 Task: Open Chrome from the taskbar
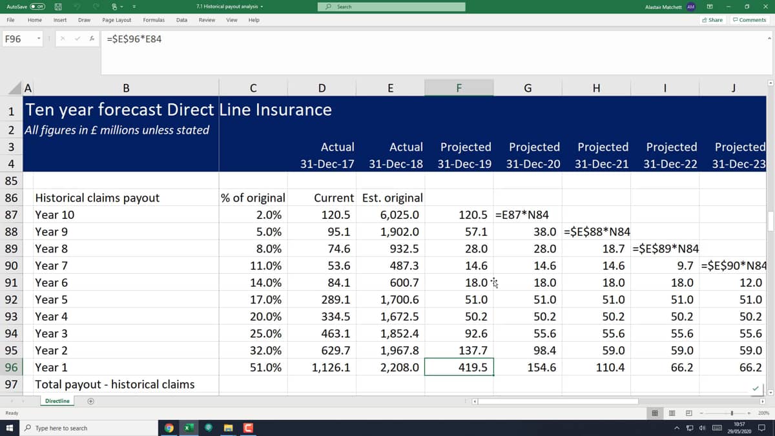pos(169,428)
